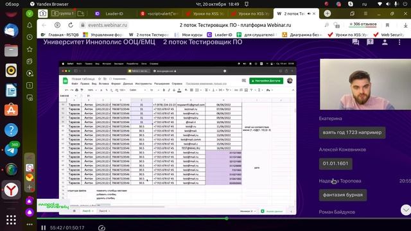
Task: Open browsing history clock in sidebar
Action: (x=30, y=37)
